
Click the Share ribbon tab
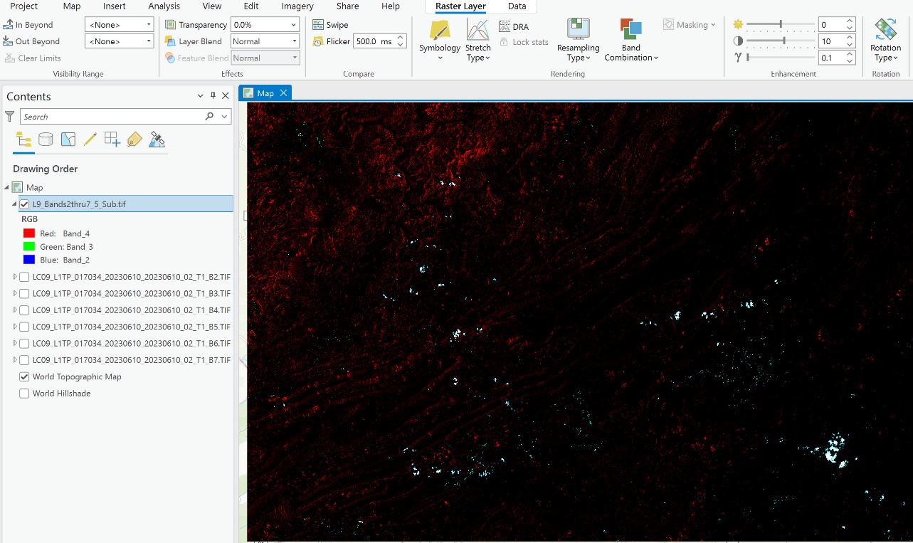click(347, 6)
